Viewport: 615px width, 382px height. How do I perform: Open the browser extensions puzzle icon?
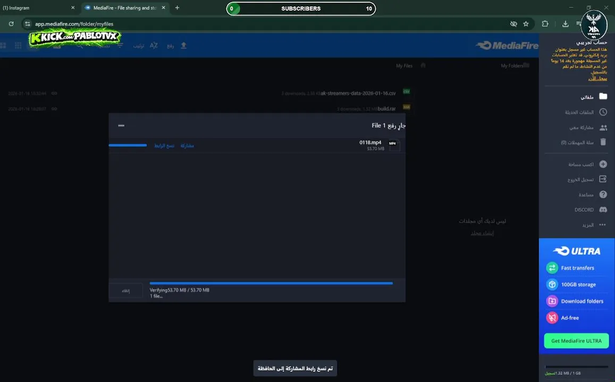[545, 24]
